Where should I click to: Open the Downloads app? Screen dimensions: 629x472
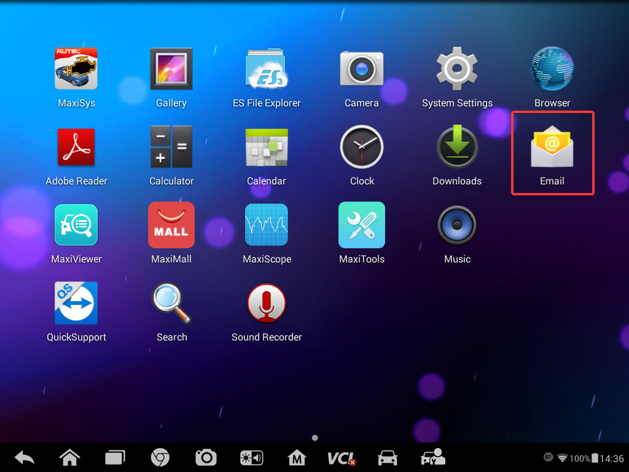457,147
